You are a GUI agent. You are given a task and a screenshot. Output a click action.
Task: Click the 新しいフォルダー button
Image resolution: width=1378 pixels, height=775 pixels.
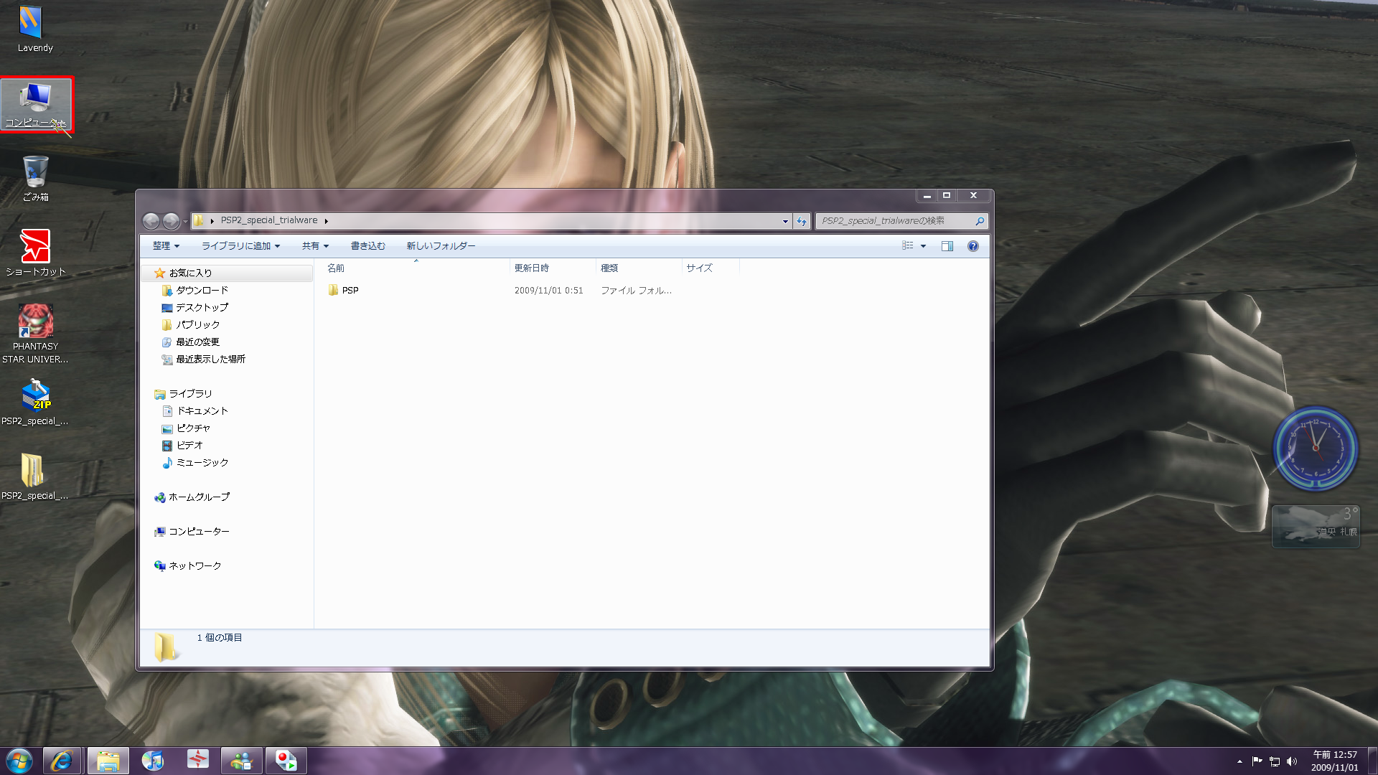coord(441,246)
